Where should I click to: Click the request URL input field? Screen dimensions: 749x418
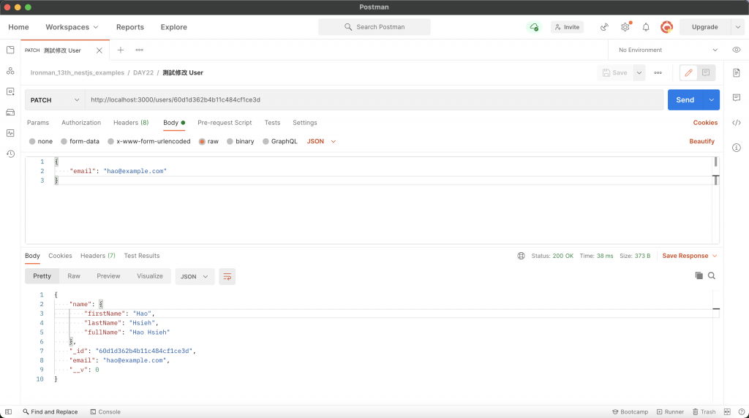(x=374, y=100)
